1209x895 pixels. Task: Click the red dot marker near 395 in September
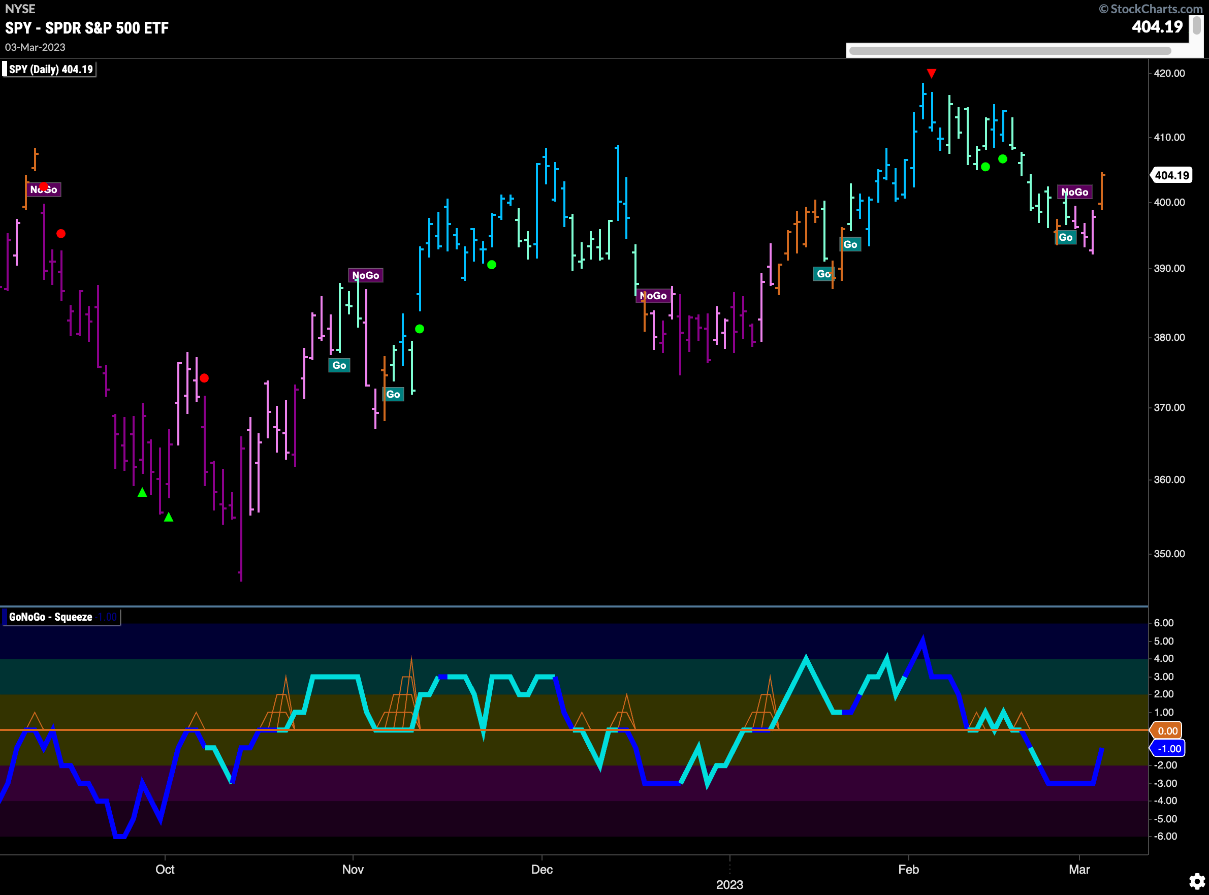60,234
